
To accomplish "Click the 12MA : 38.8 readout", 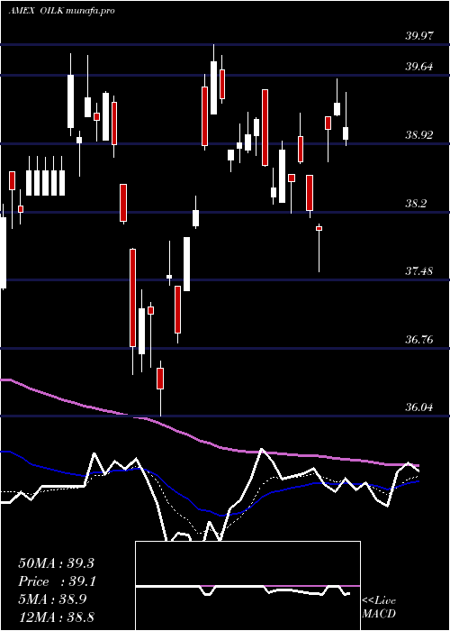I will coord(56,617).
